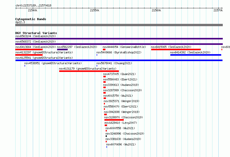Open nsv4538951 (gnomADStructuralVariants) label
Viewport: 230px width, 157px height.
pos(53,63)
